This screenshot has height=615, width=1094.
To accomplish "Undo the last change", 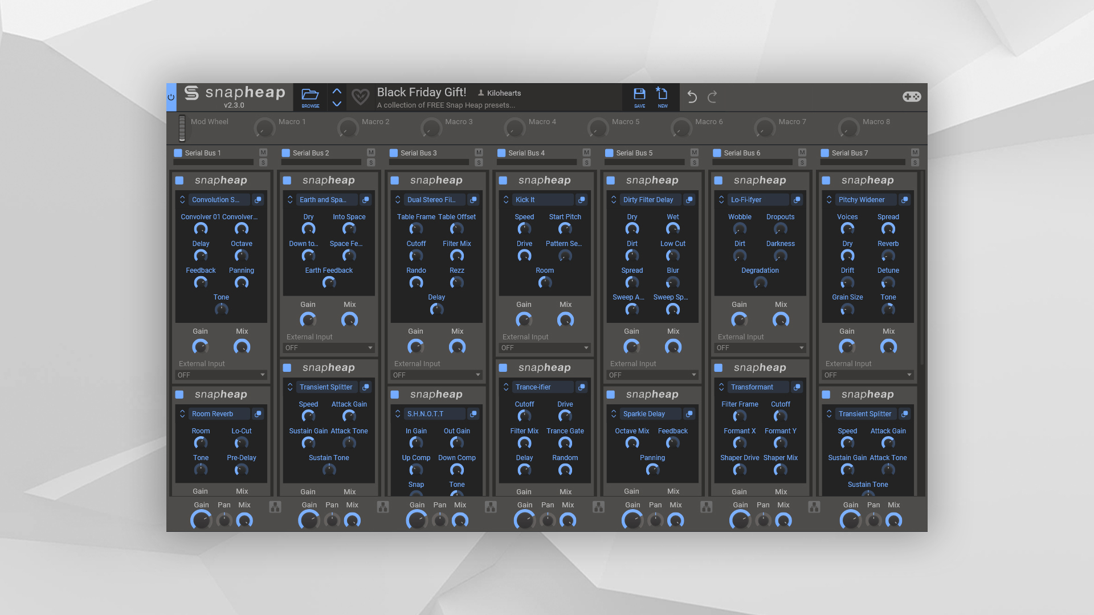I will (x=692, y=97).
